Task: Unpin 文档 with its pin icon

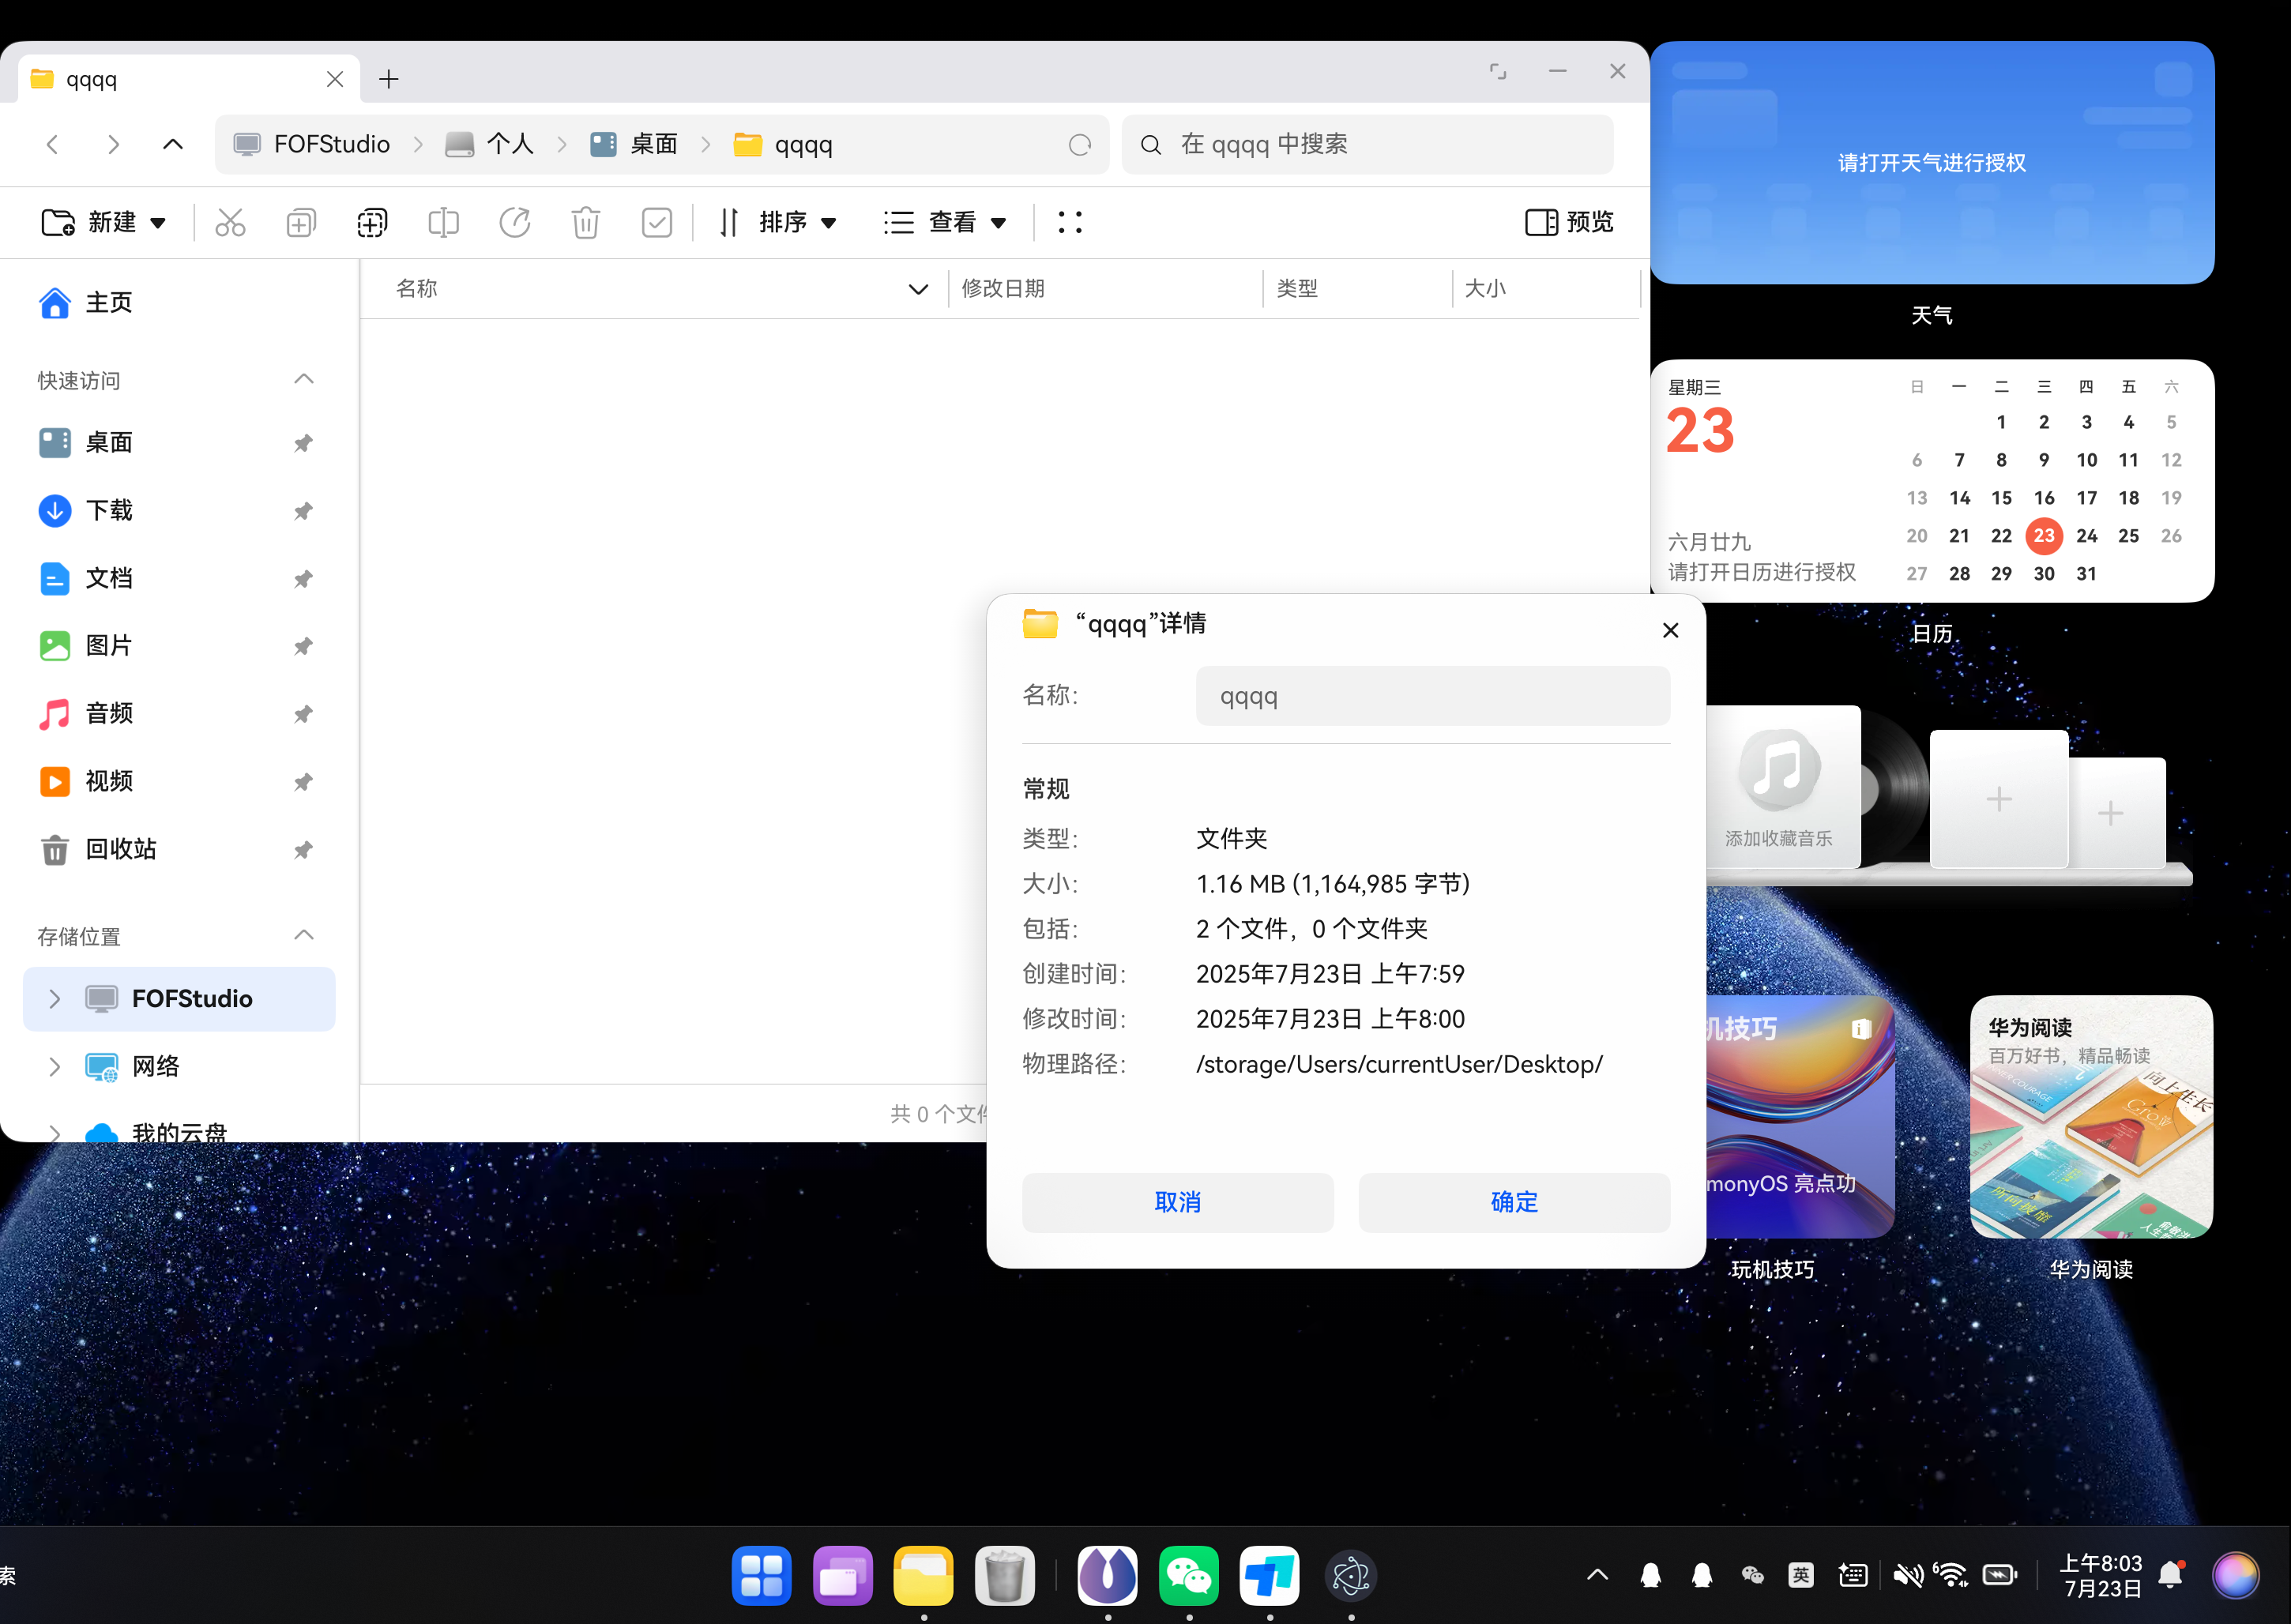Action: coord(303,579)
